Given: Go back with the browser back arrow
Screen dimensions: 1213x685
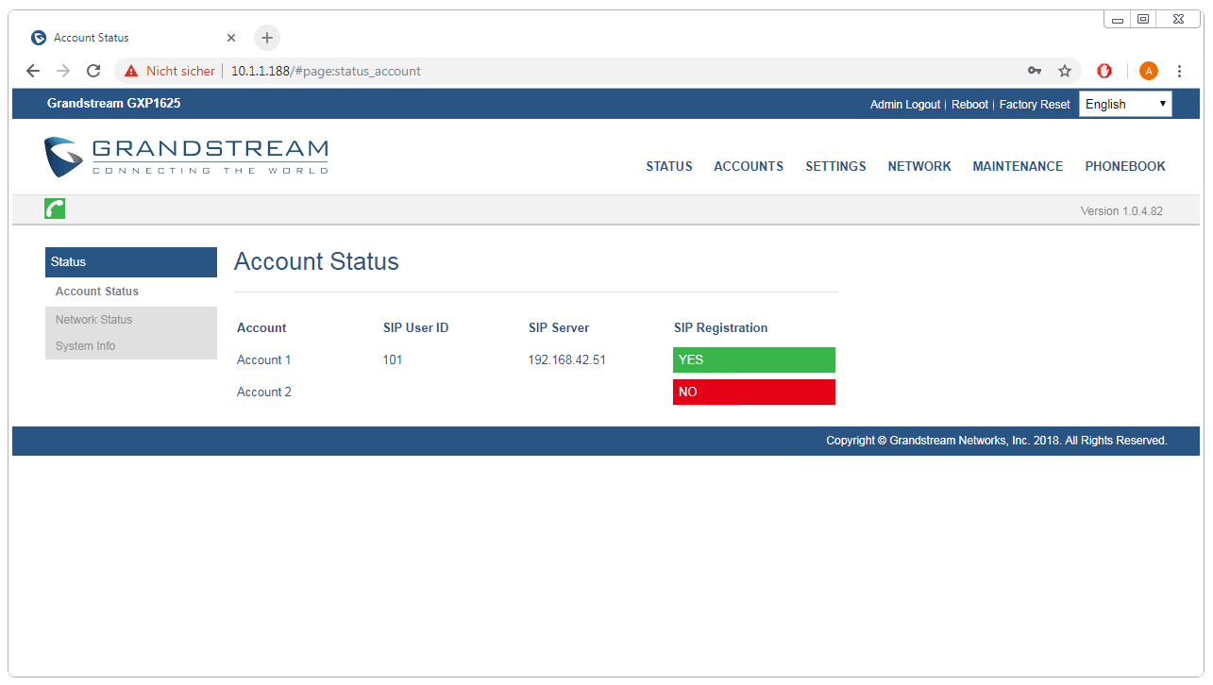Looking at the screenshot, I should [x=33, y=71].
